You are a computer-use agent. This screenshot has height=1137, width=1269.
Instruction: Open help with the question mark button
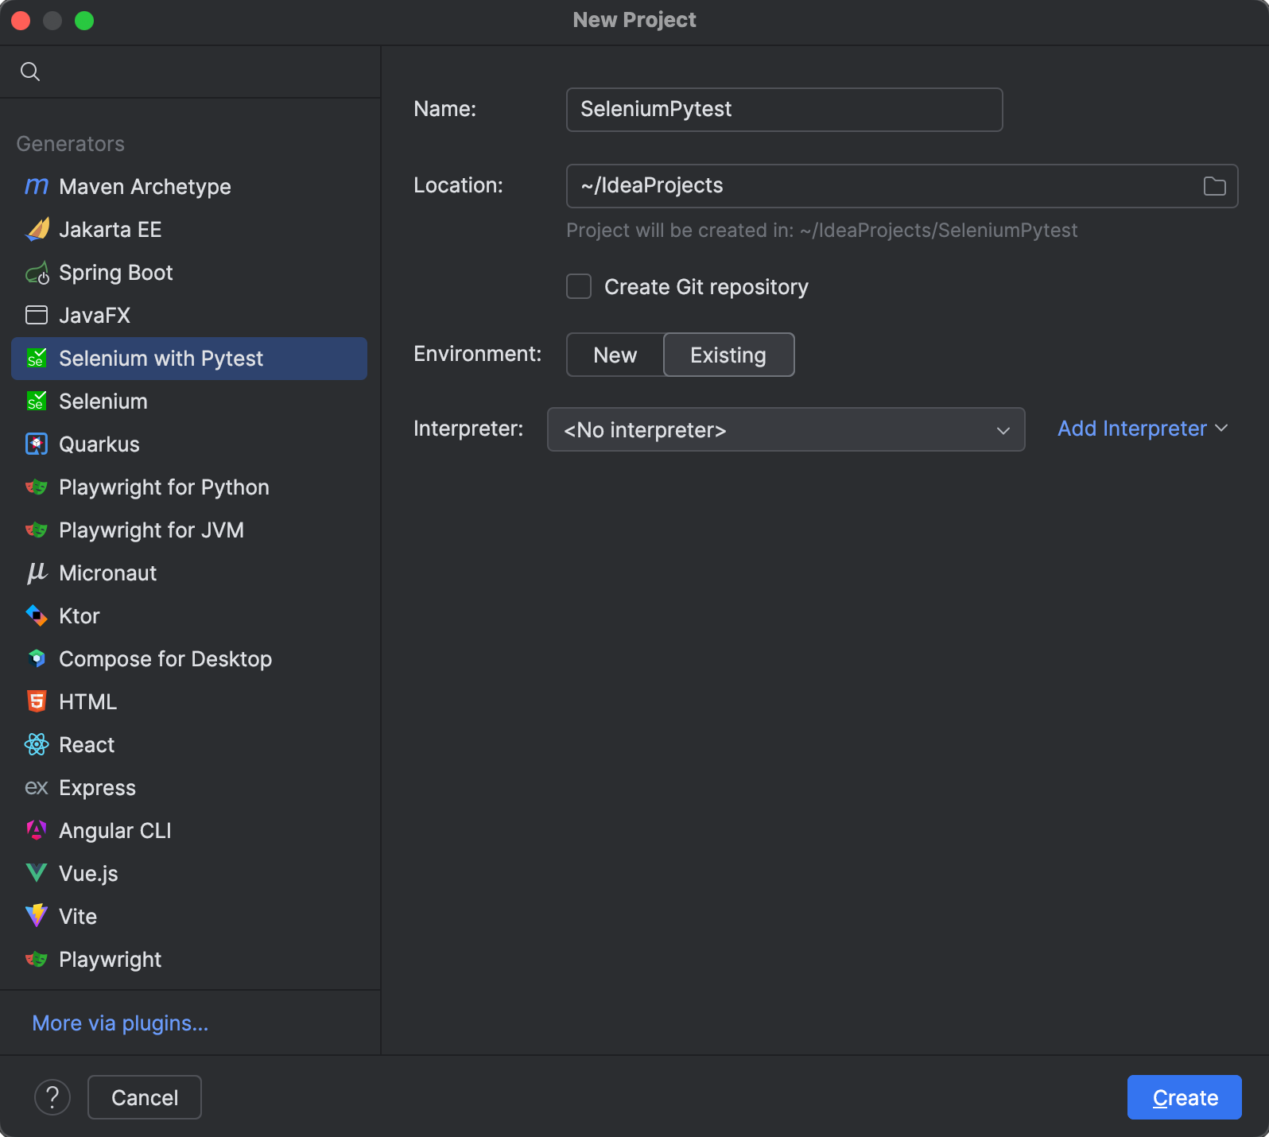pos(52,1097)
